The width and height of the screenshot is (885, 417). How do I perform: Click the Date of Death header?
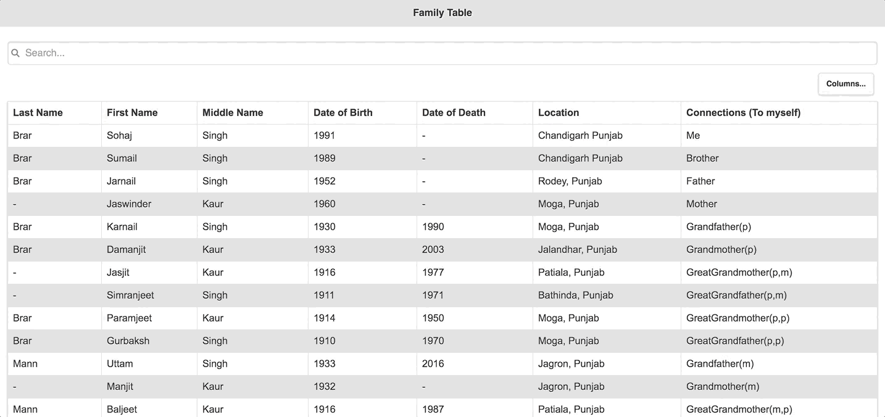click(x=454, y=112)
